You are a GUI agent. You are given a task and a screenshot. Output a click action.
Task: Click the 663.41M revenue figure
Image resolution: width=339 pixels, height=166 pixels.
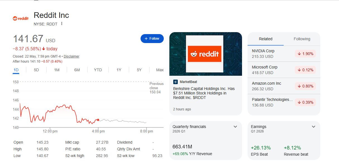pyautogui.click(x=182, y=147)
